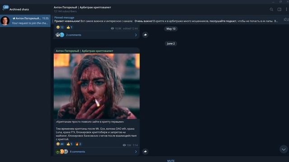
Task: Toggle laughing reaction with 44 count
Action: [x=60, y=144]
